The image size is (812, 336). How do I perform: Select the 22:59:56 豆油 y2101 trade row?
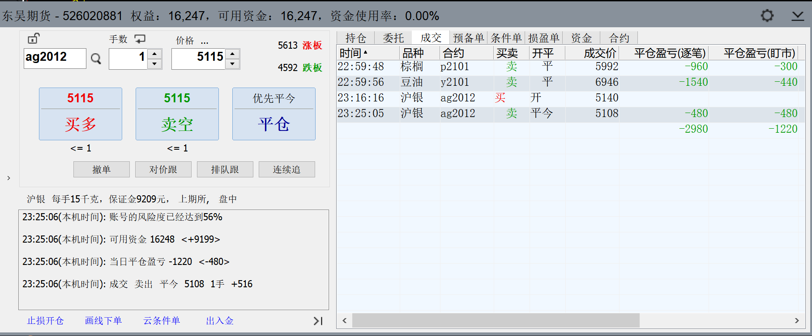click(571, 83)
